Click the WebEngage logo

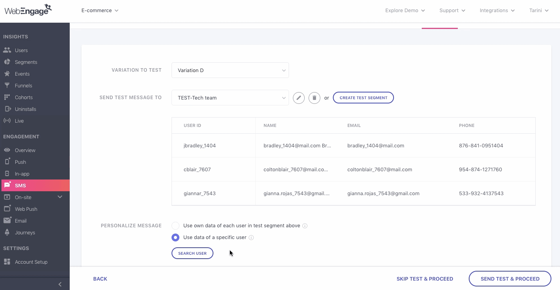pos(28,10)
